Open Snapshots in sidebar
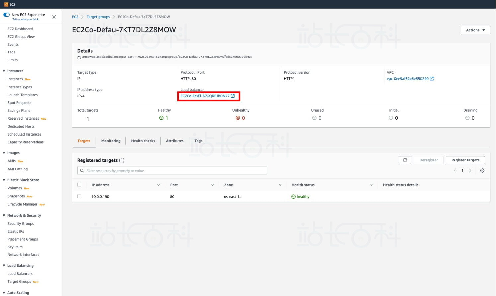 pos(16,196)
